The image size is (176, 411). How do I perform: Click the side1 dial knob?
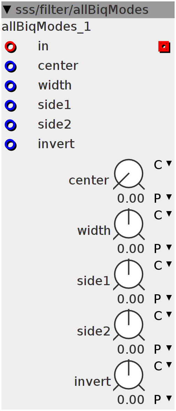pos(129,275)
